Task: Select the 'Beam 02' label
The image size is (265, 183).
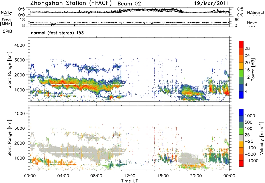Action: point(129,4)
